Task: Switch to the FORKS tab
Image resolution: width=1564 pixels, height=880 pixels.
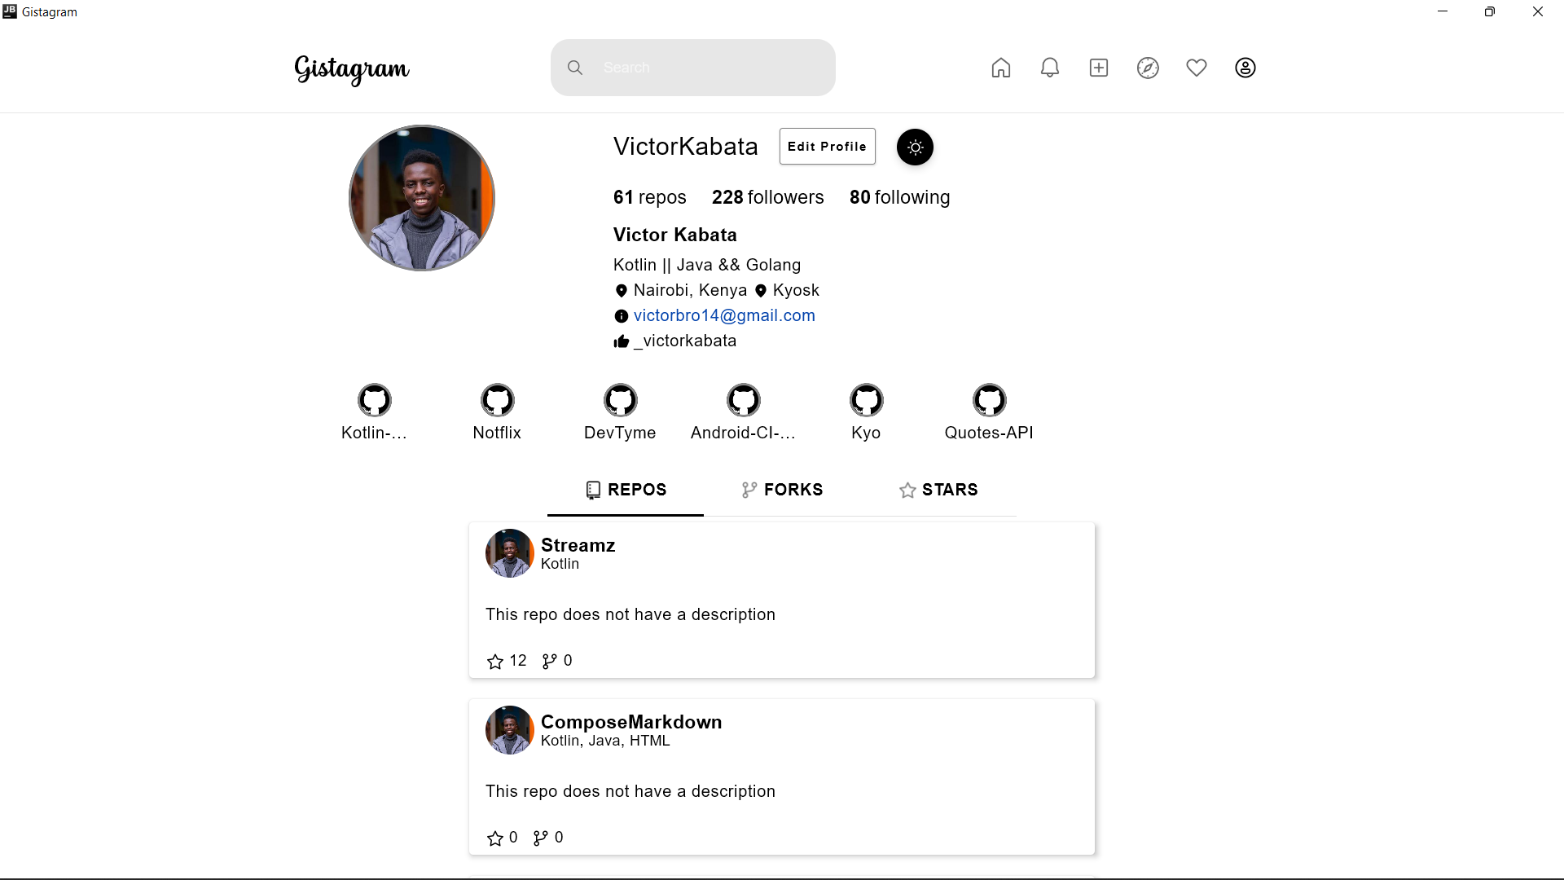Action: pyautogui.click(x=782, y=490)
